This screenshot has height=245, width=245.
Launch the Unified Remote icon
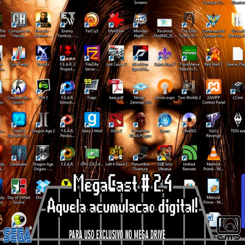click(x=189, y=153)
